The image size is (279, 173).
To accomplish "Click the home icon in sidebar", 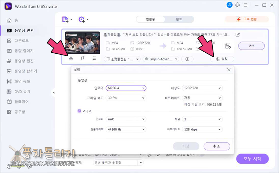I will tap(9, 20).
